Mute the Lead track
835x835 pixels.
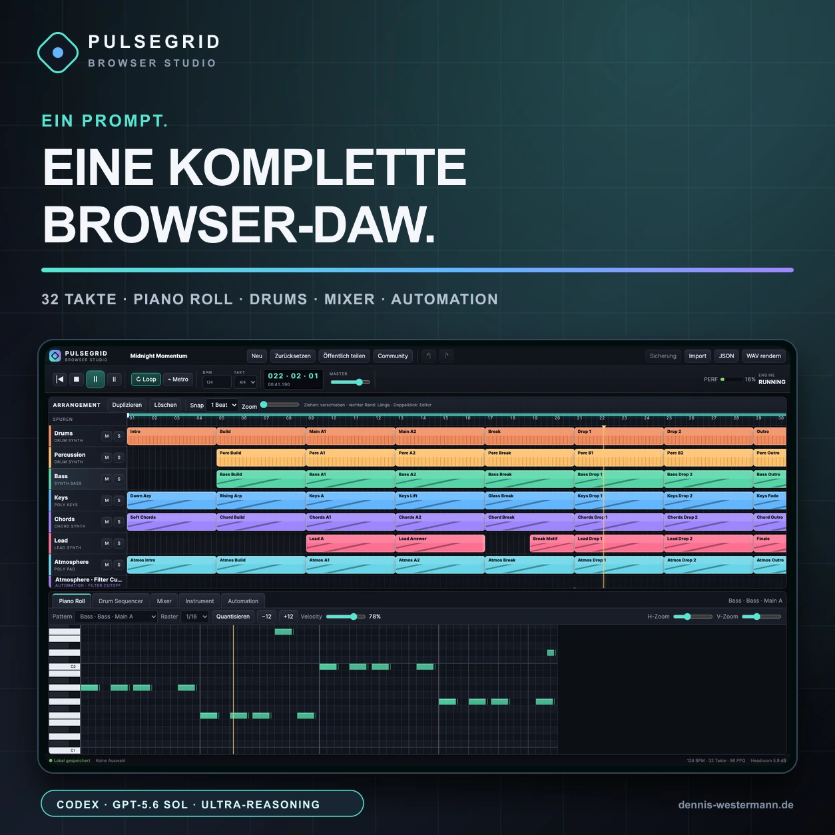[107, 543]
